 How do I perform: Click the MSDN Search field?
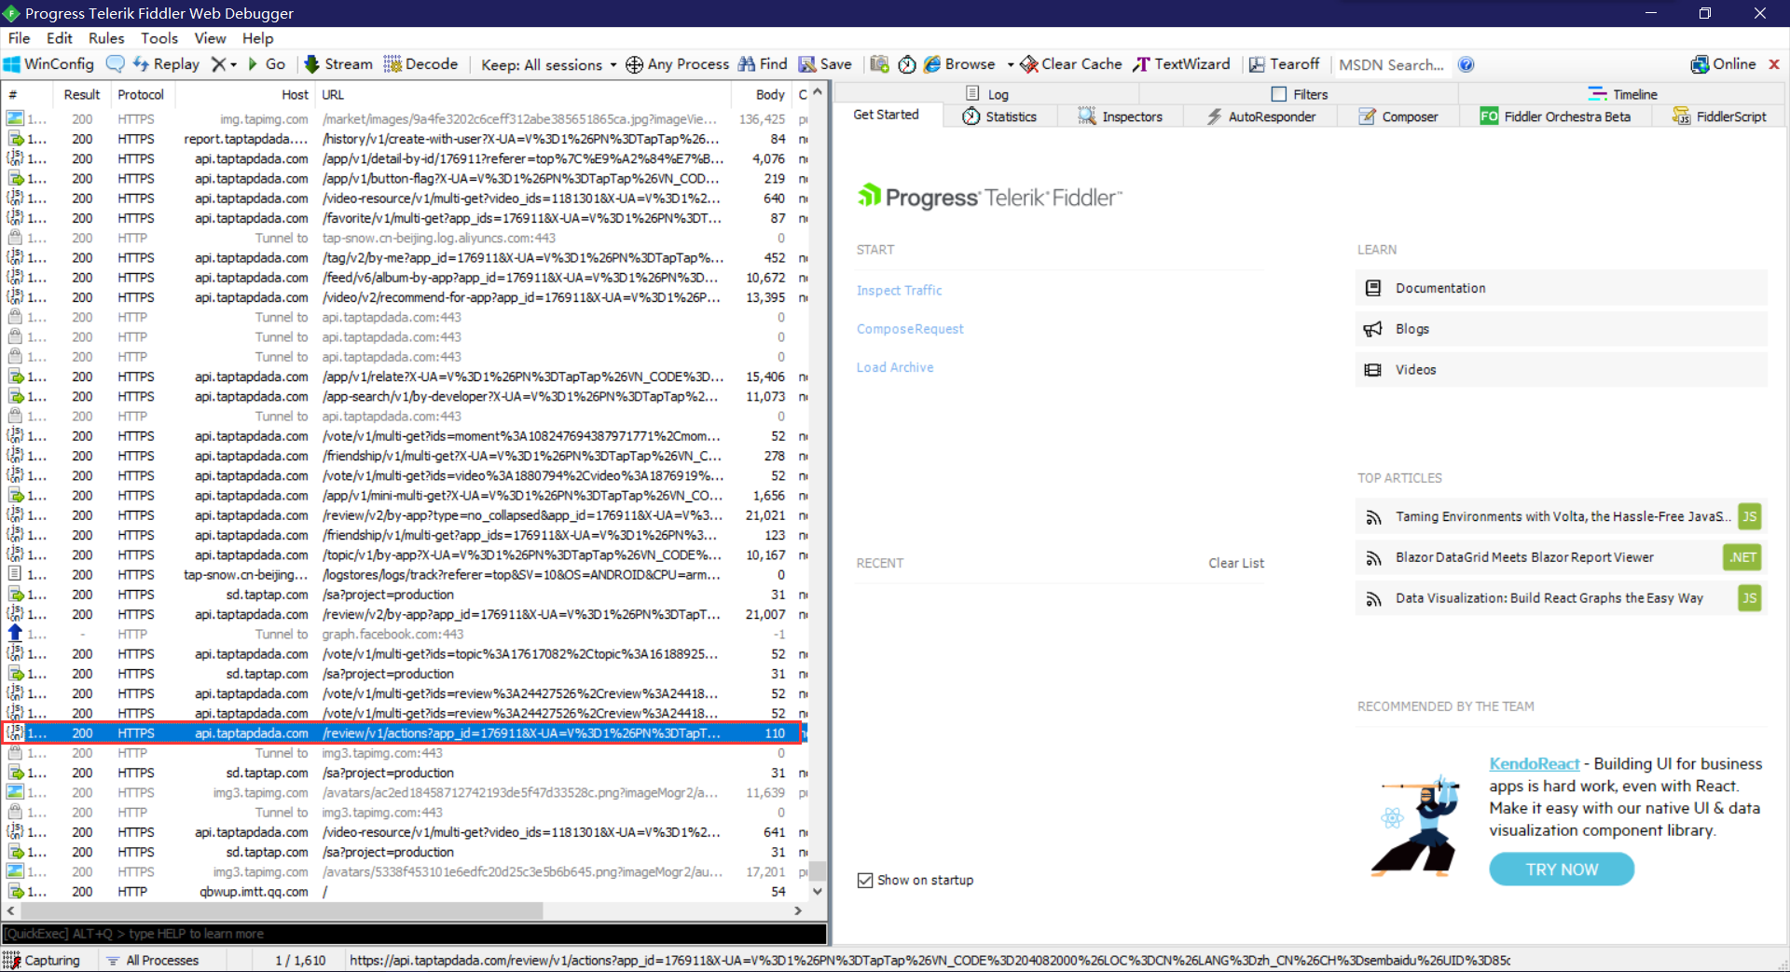[1391, 64]
